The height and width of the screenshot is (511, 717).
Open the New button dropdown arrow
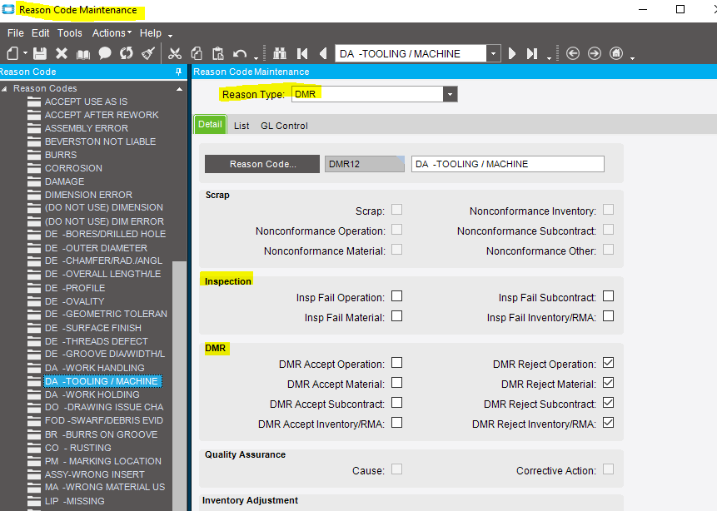(x=25, y=53)
